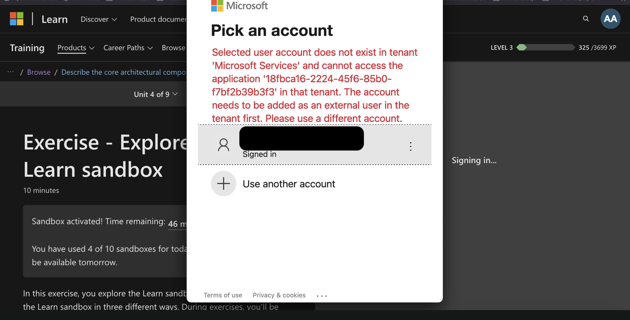The height and width of the screenshot is (320, 630).
Task: Expand the Products dropdown menu
Action: point(76,48)
